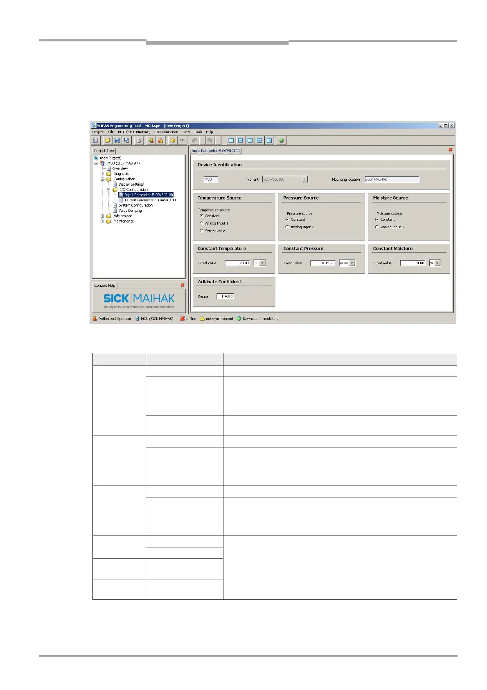Select Output Parameter FLOWSIC100 tree item

pyautogui.click(x=150, y=200)
